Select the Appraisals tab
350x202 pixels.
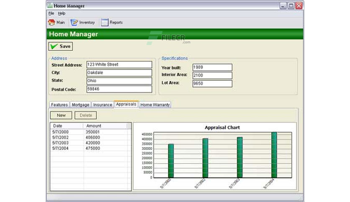pos(126,104)
